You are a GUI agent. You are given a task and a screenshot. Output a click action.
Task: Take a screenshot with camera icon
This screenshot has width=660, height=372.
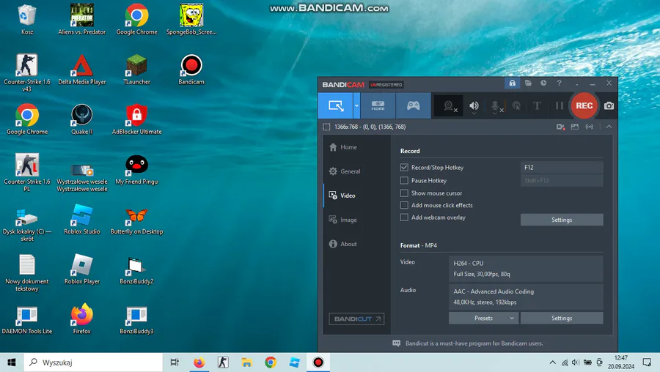point(609,106)
